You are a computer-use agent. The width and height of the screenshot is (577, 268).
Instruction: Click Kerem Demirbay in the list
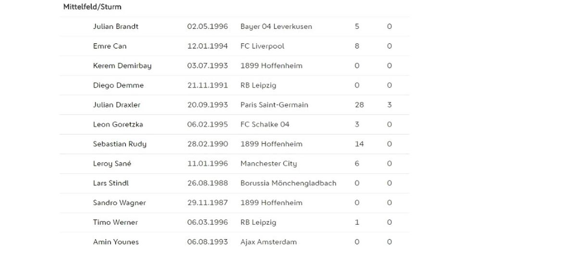[122, 66]
